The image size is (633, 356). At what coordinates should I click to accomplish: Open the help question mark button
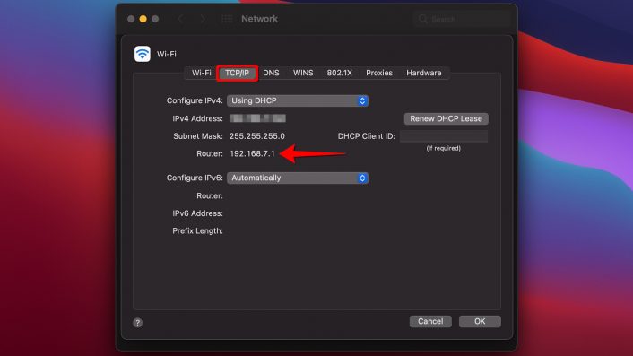[138, 323]
